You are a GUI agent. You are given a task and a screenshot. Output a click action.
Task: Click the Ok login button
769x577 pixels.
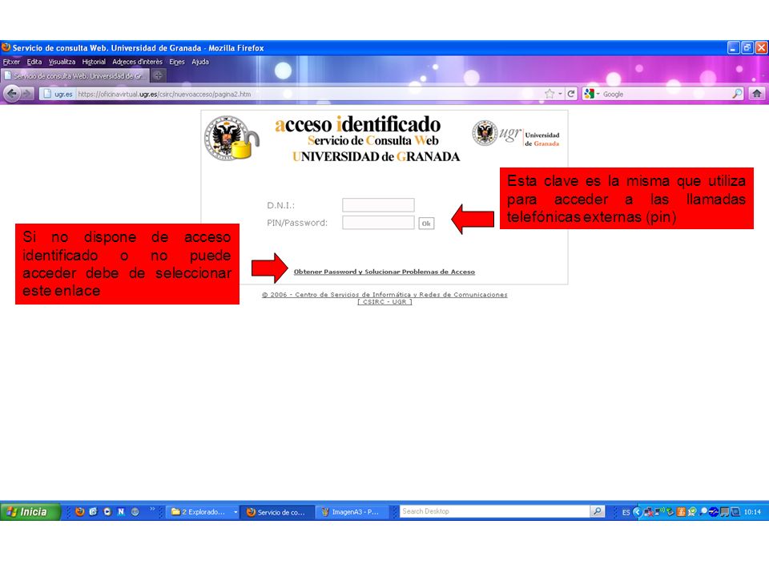click(x=426, y=224)
